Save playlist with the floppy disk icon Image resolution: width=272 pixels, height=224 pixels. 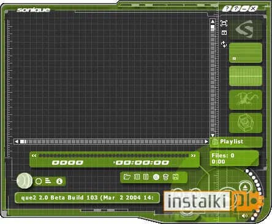click(175, 177)
